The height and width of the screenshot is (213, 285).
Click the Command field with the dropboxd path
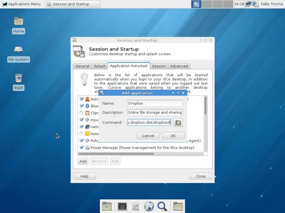click(x=149, y=122)
